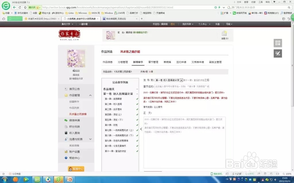
Task: Toggle checkmark beside 第十一章：皇后的决定
Action: pyautogui.click(x=137, y=151)
